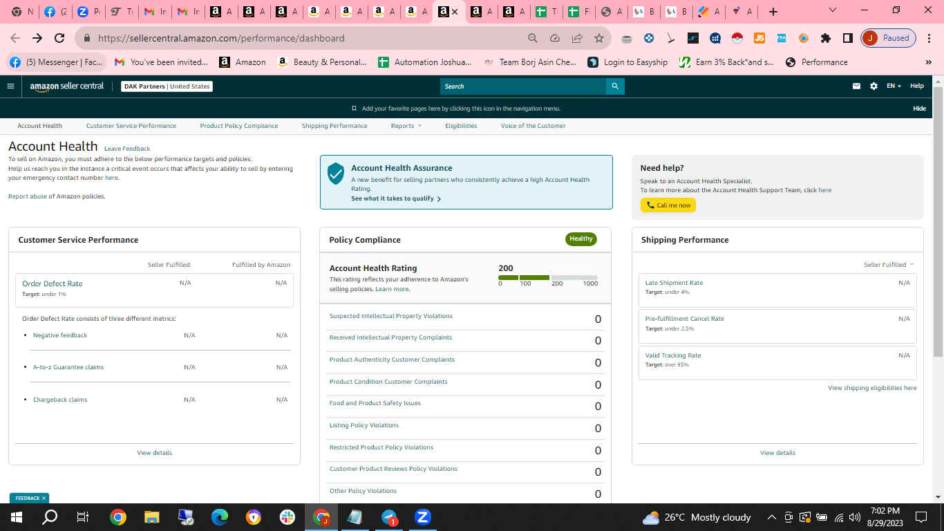The height and width of the screenshot is (531, 944).
Task: Expand the Seller Fulfilled dropdown in Shipping Performance
Action: 889,265
